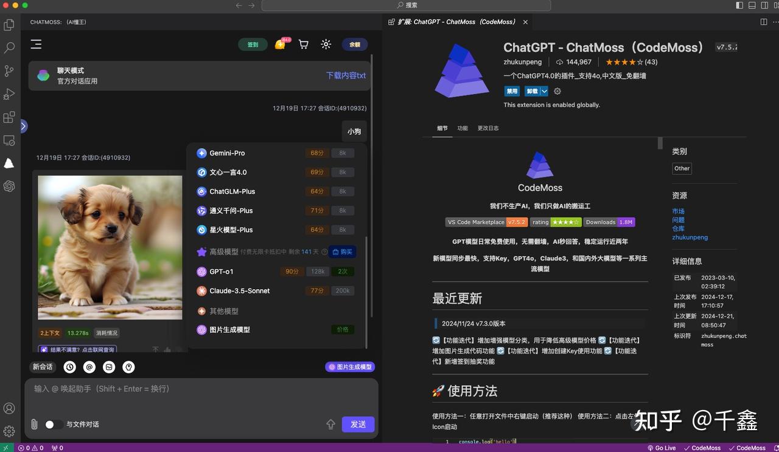Switch theme using the sun icon
779x452 pixels.
coord(326,44)
